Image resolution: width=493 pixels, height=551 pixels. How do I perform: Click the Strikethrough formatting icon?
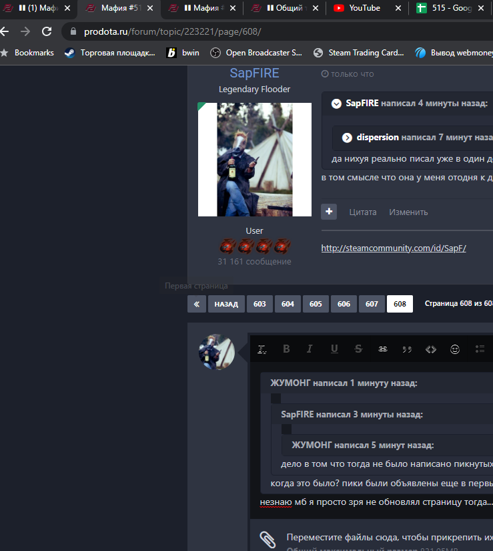(x=358, y=349)
